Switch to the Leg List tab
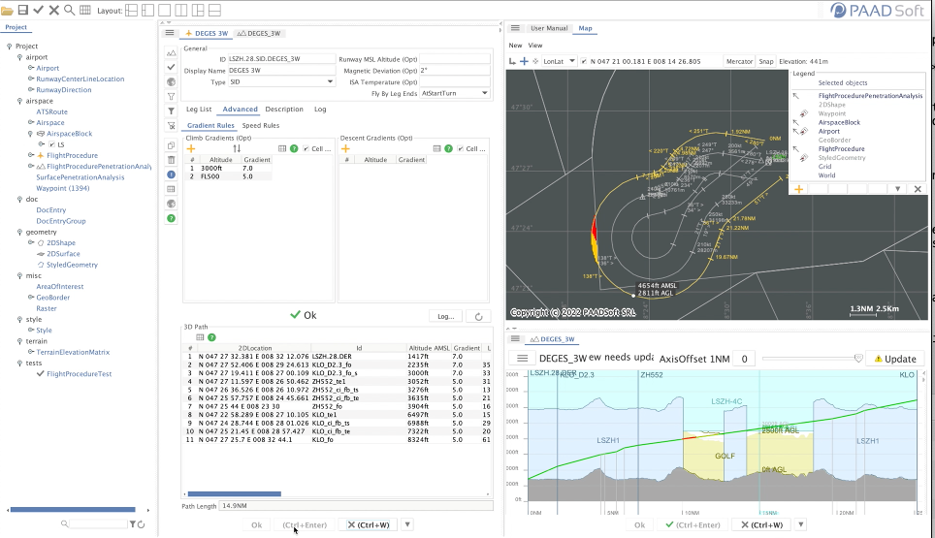The image size is (935, 538). [x=199, y=109]
